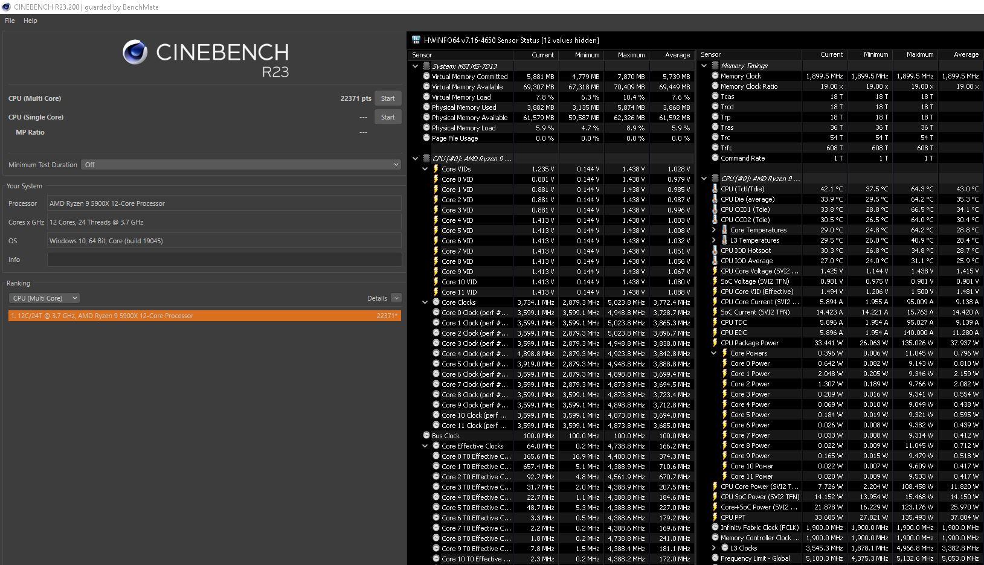Viewport: 984px width, 565px height.
Task: Click the Frequency Limit - Global icon
Action: point(715,558)
